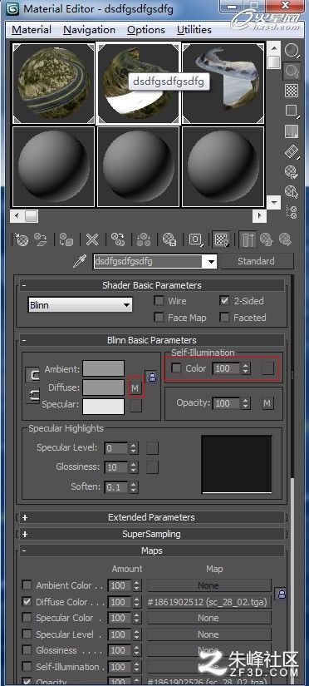309x686 pixels.
Task: Click the Diffuse color swatch
Action: [104, 387]
